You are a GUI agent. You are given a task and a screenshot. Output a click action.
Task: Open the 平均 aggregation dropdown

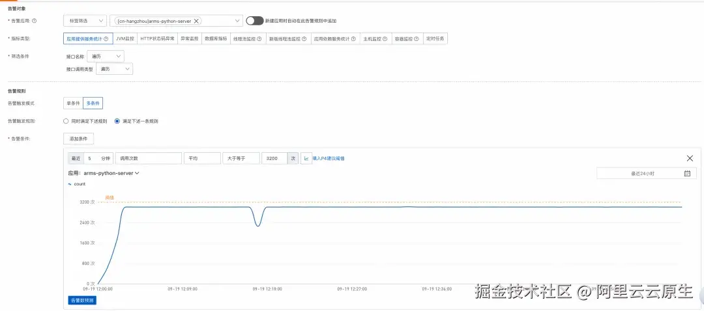pyautogui.click(x=202, y=159)
